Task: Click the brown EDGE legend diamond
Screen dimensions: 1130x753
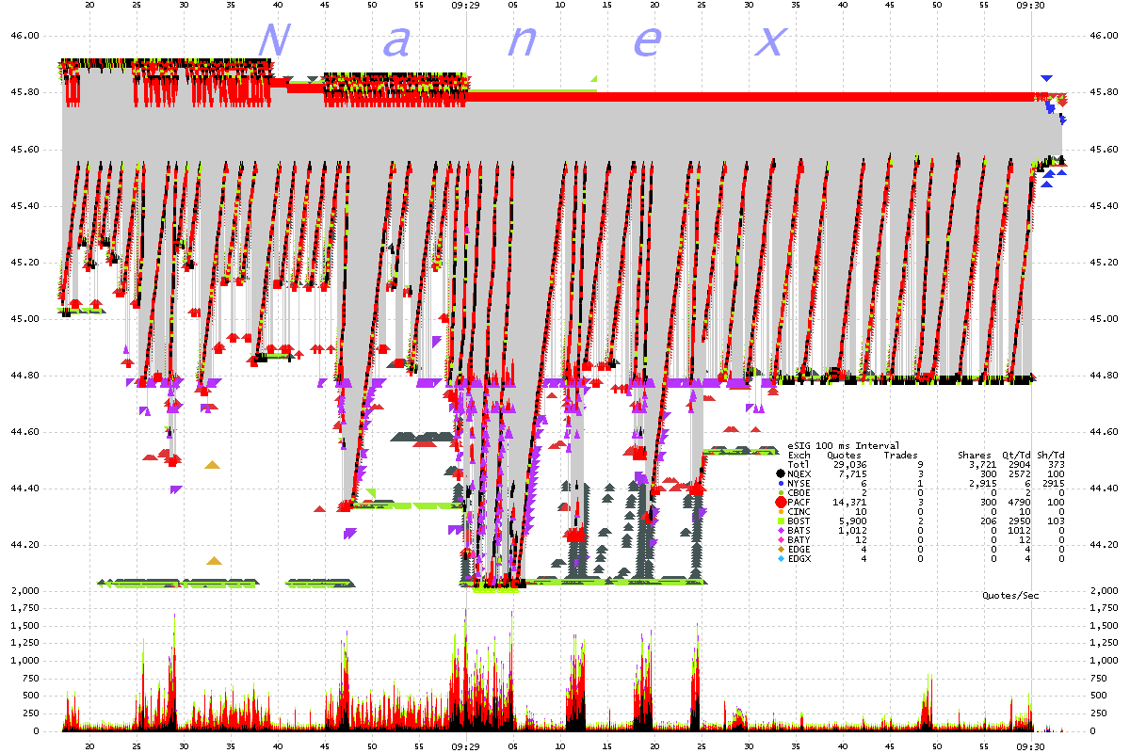Action: 780,549
